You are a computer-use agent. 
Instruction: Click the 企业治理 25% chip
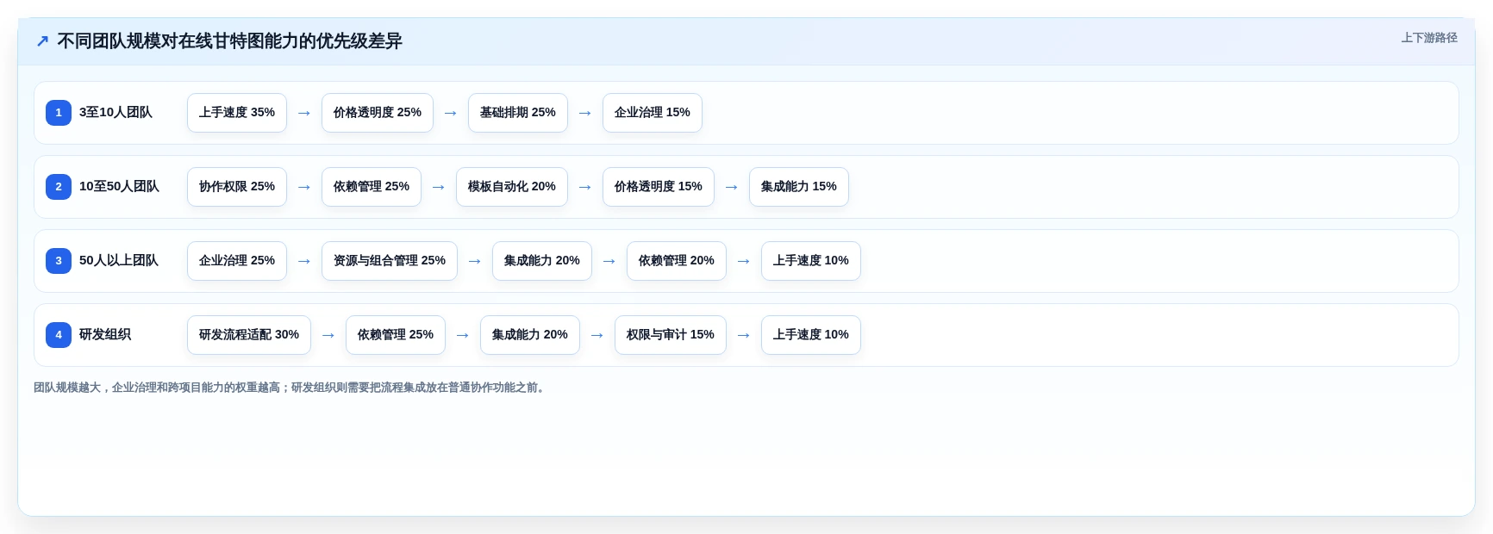pos(237,261)
